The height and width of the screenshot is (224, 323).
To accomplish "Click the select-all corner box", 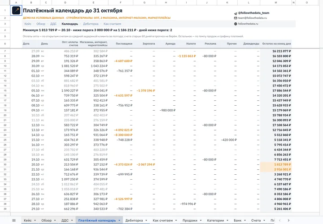I will [5, 3].
